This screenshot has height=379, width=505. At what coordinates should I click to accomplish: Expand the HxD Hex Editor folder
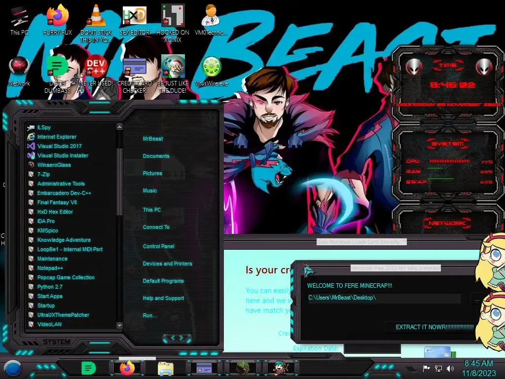pos(55,212)
